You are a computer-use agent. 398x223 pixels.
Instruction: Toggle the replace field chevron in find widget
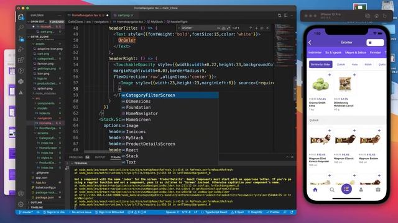coord(178,28)
